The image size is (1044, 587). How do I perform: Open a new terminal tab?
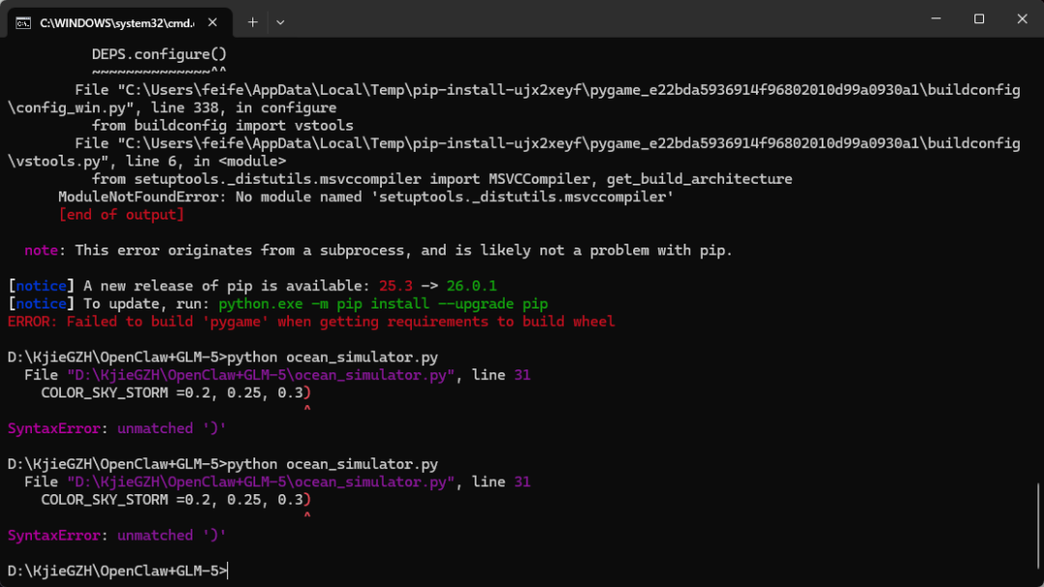252,22
